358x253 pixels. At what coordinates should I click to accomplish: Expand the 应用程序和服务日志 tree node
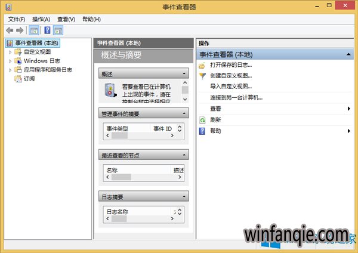pyautogui.click(x=10, y=70)
